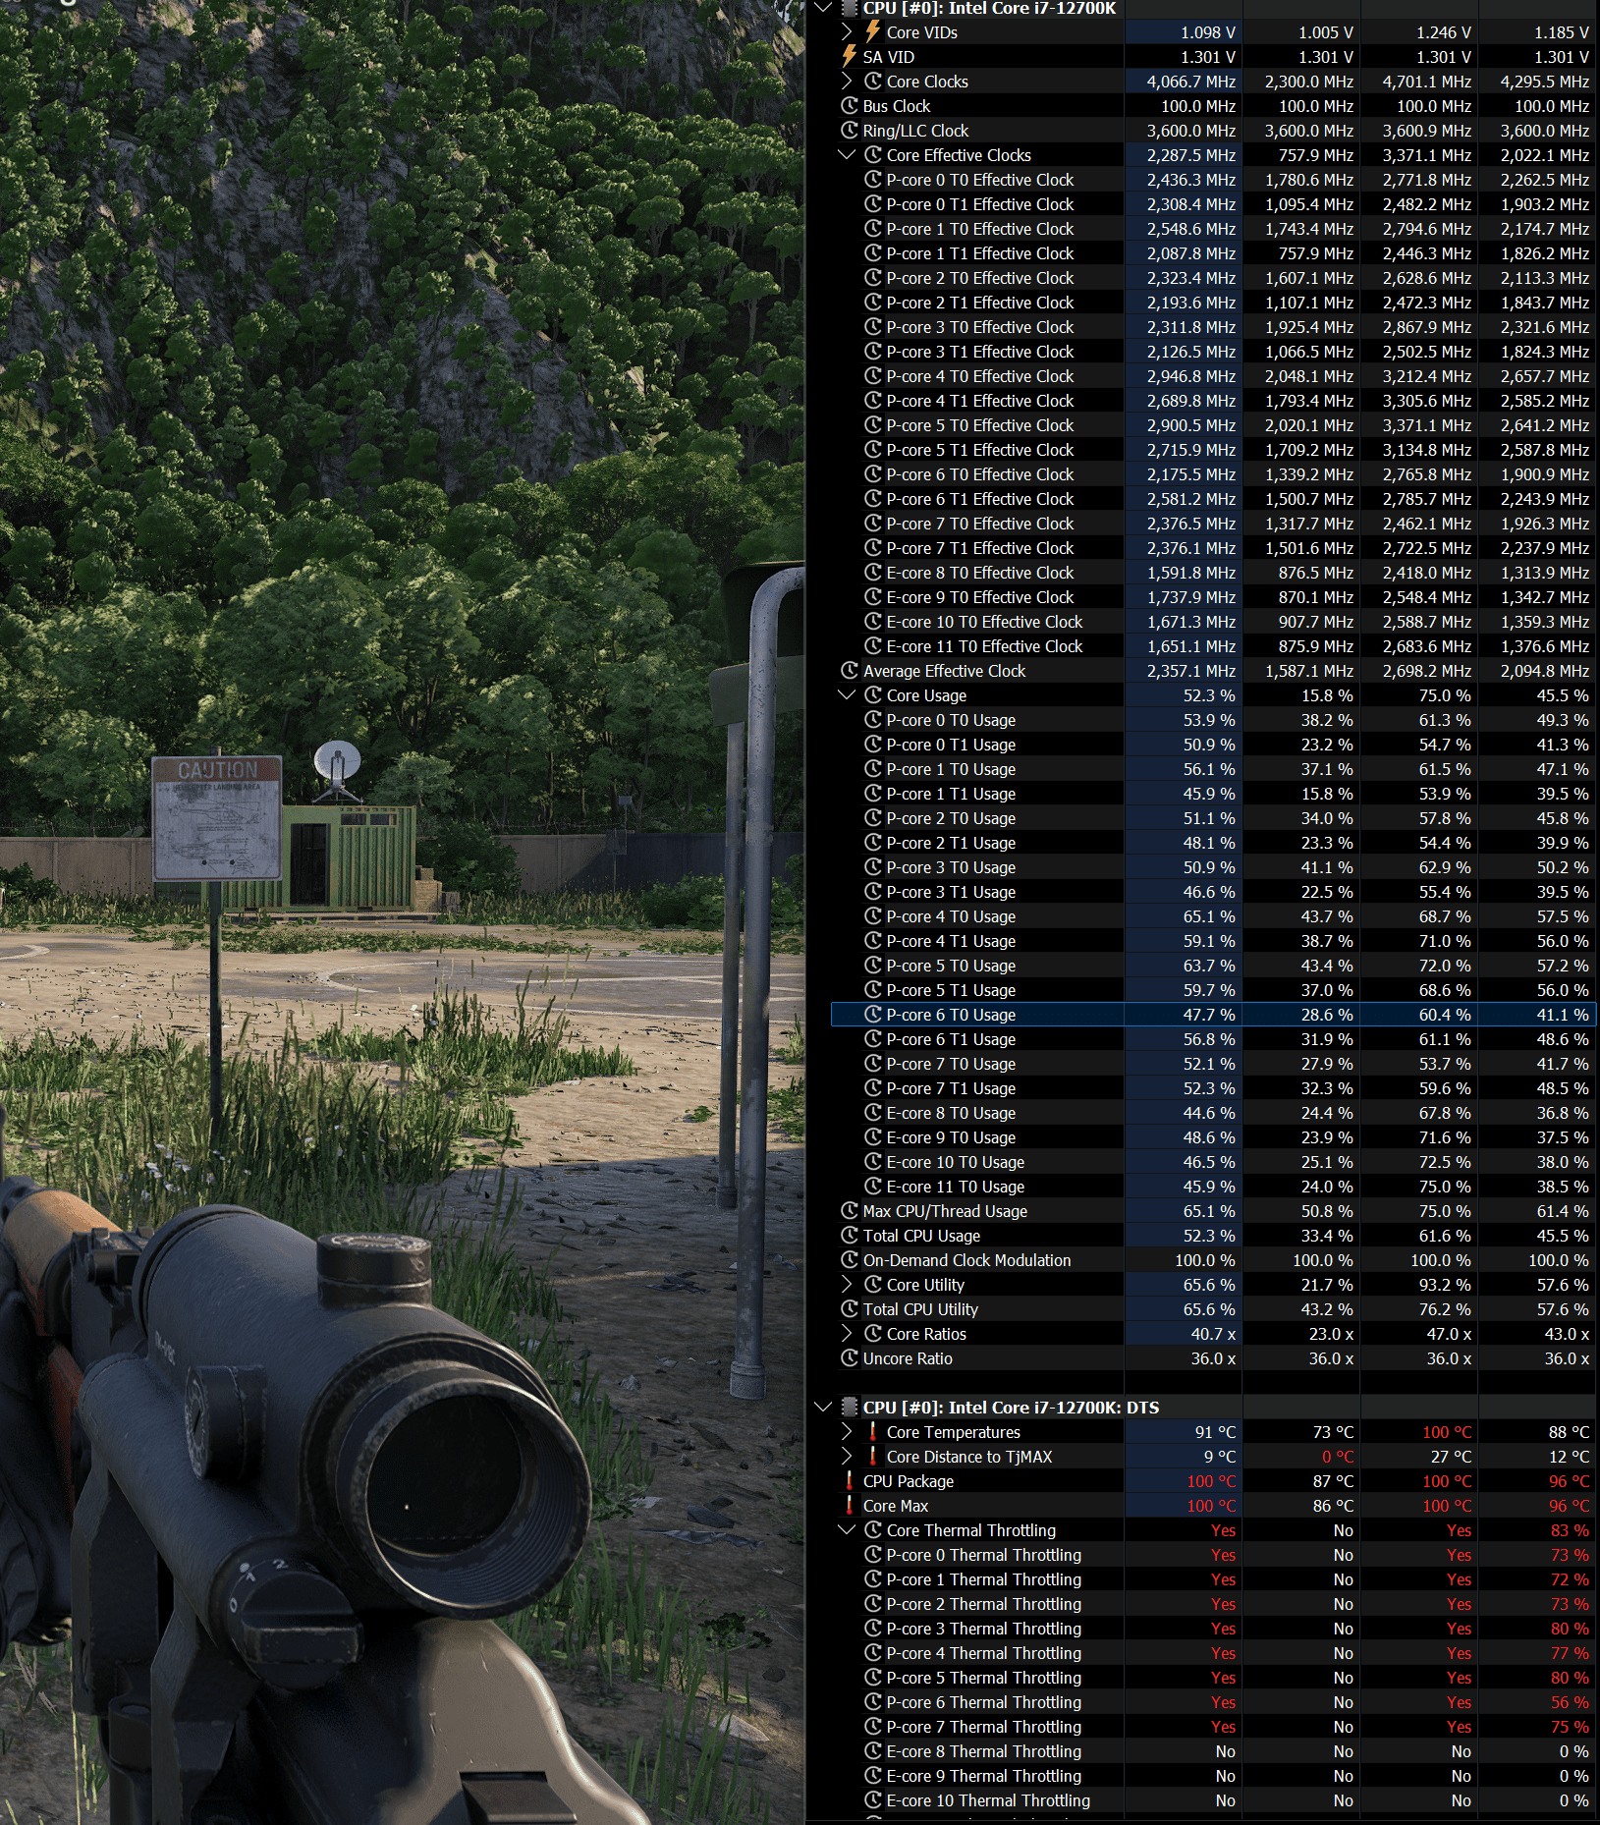
Task: Click the Bus Clock sensor clock icon
Action: tap(850, 106)
